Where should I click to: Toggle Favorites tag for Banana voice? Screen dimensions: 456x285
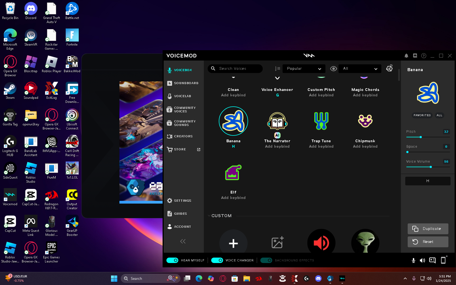click(422, 115)
